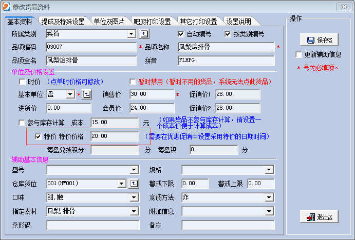Open the 所属类别 dropdown
355x240 pixels.
tap(132, 34)
